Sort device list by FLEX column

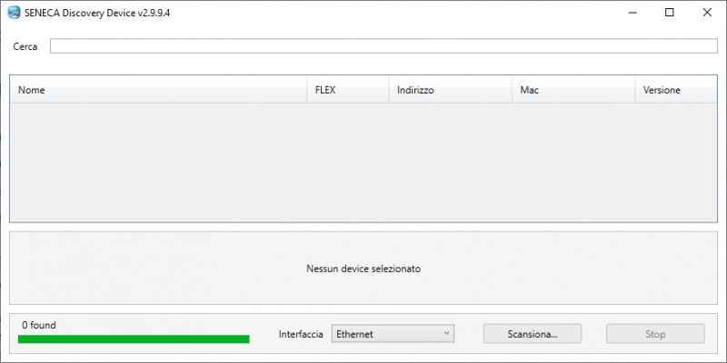348,90
